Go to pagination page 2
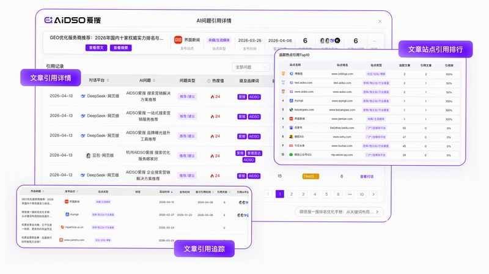 [x=292, y=194]
